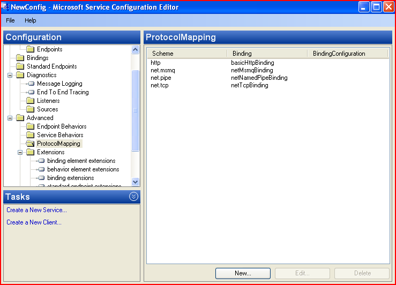396x285 pixels.
Task: Minimize the NewConfig window
Action: (x=364, y=7)
